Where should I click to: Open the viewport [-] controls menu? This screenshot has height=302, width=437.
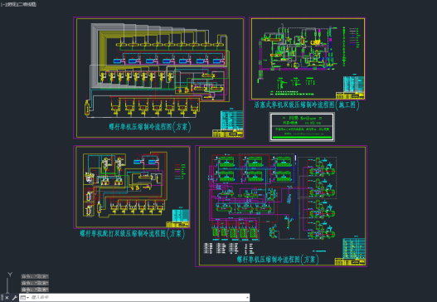(x=2, y=4)
